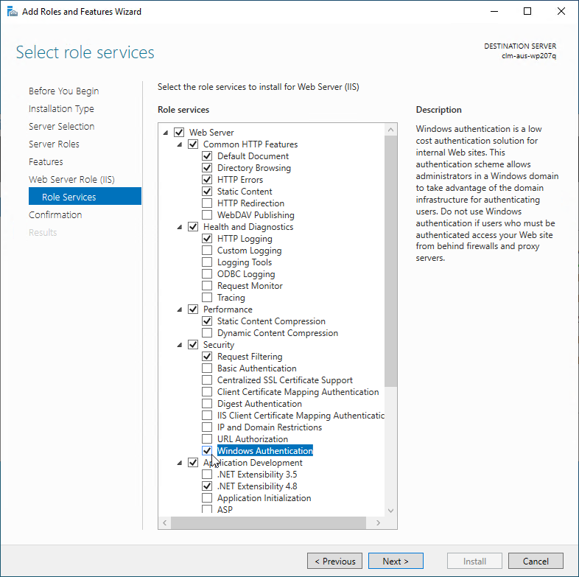
Task: Collapse Common HTTP Features group
Action: coord(180,144)
